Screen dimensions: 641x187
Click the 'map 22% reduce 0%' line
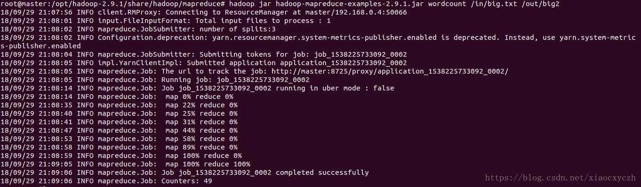(119, 105)
